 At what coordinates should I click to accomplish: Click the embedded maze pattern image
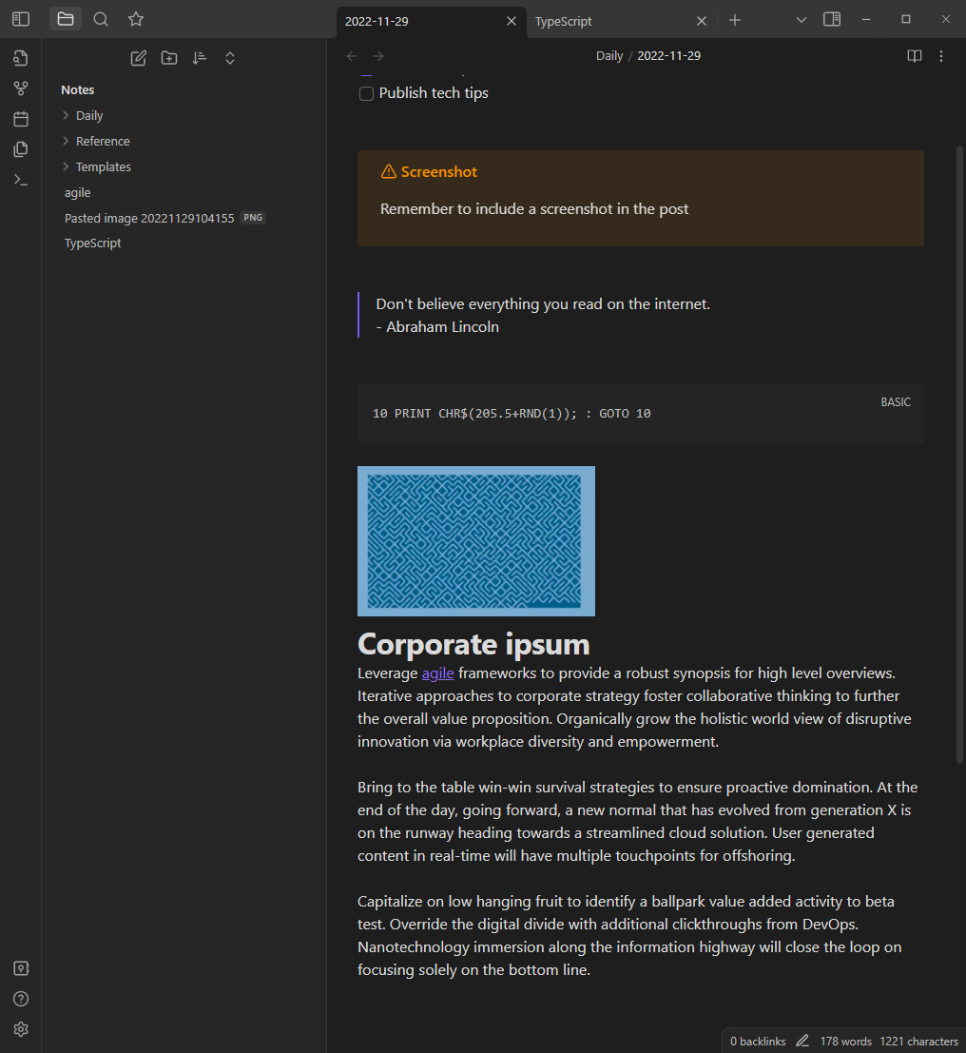click(475, 541)
